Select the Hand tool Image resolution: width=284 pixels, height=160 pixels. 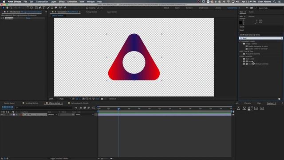click(x=7, y=8)
